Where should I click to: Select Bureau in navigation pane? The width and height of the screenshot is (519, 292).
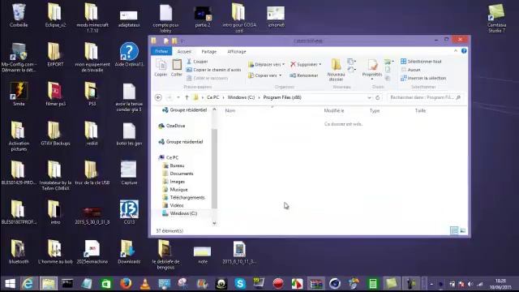[174, 165]
